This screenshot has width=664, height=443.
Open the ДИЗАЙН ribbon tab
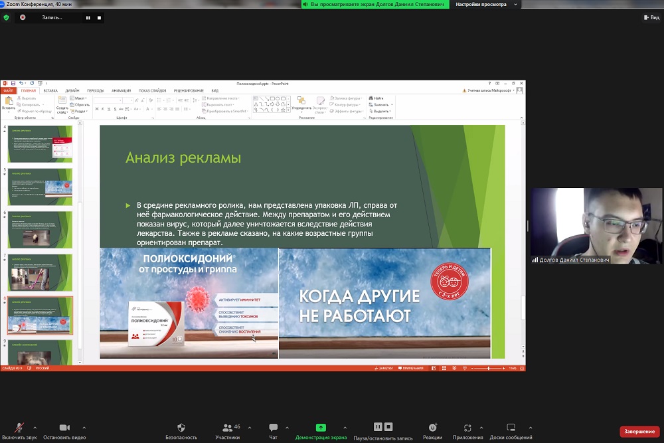click(x=72, y=90)
